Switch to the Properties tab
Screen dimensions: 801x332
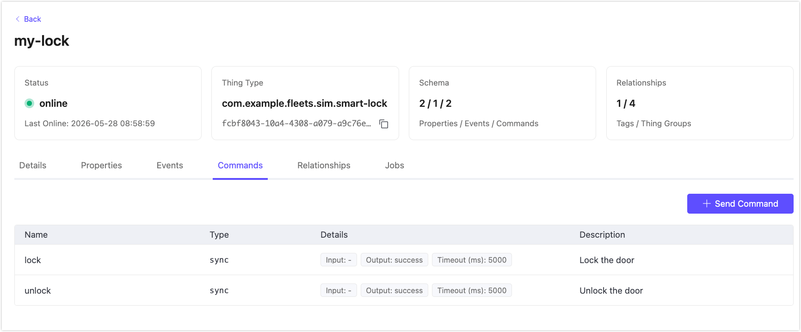pos(101,166)
